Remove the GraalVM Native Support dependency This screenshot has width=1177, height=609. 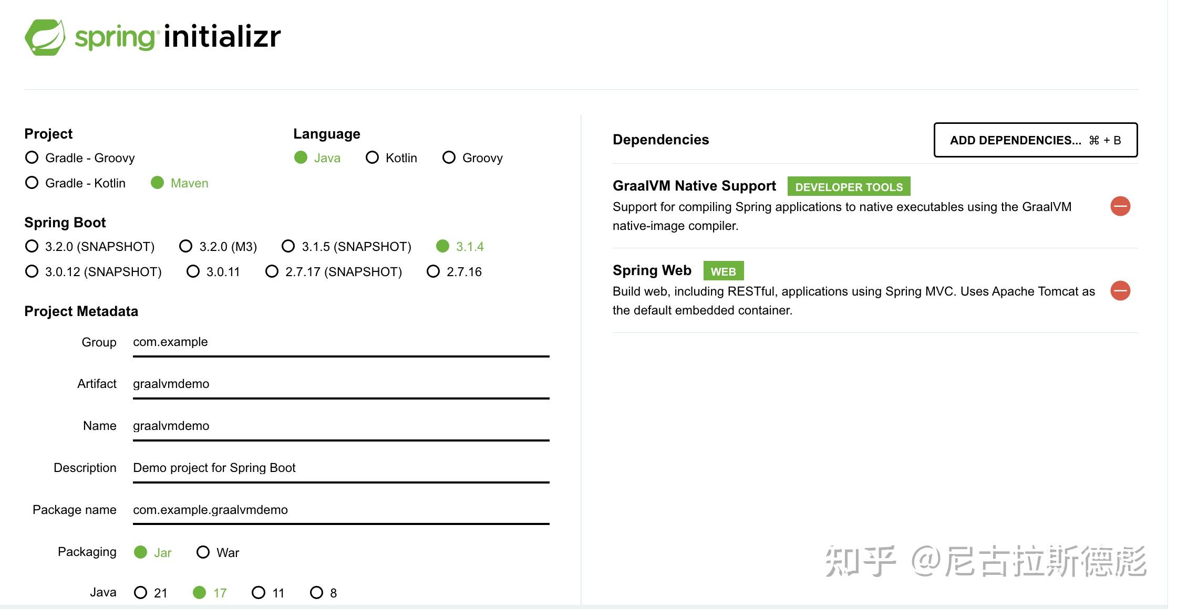(x=1121, y=206)
